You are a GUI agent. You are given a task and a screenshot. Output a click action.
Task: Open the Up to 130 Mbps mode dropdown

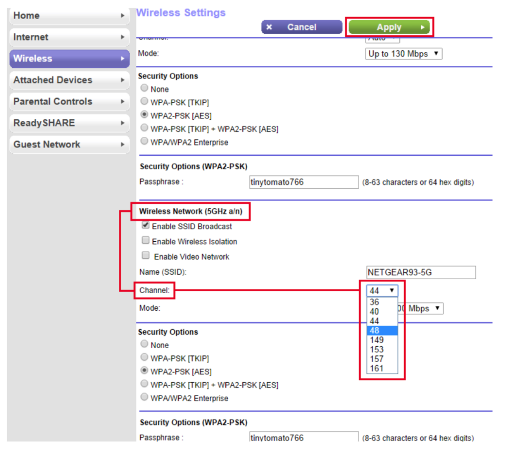coord(405,54)
